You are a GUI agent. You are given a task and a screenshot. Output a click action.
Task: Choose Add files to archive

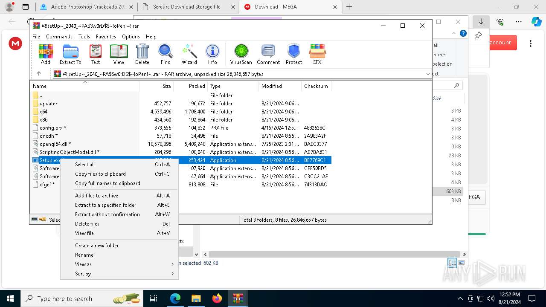pos(119,196)
